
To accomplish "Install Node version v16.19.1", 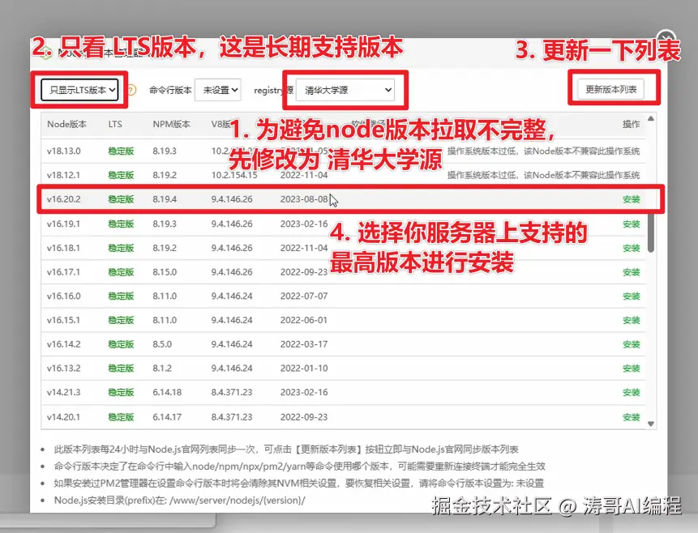I will point(632,224).
